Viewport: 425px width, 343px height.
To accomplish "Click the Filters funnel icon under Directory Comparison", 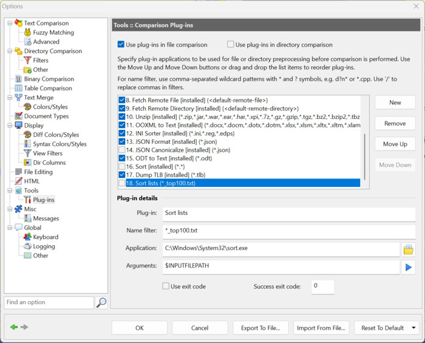I will 27,60.
